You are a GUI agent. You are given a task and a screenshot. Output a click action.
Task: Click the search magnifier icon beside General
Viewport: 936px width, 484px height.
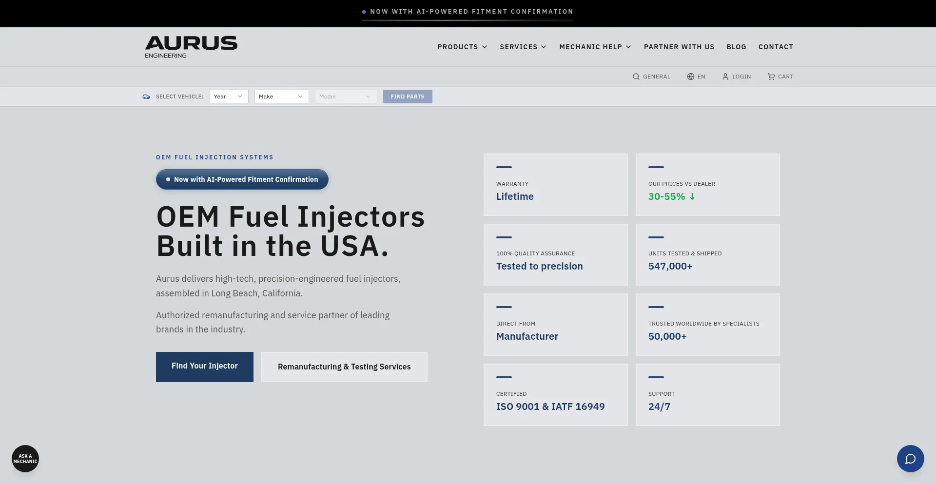pyautogui.click(x=636, y=77)
